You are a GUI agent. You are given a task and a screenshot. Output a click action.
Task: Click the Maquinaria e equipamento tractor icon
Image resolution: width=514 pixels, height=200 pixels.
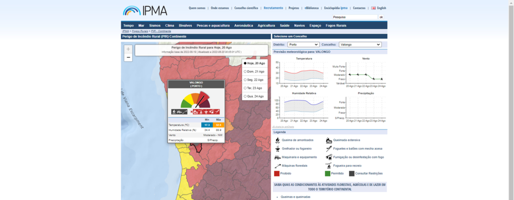(277, 157)
